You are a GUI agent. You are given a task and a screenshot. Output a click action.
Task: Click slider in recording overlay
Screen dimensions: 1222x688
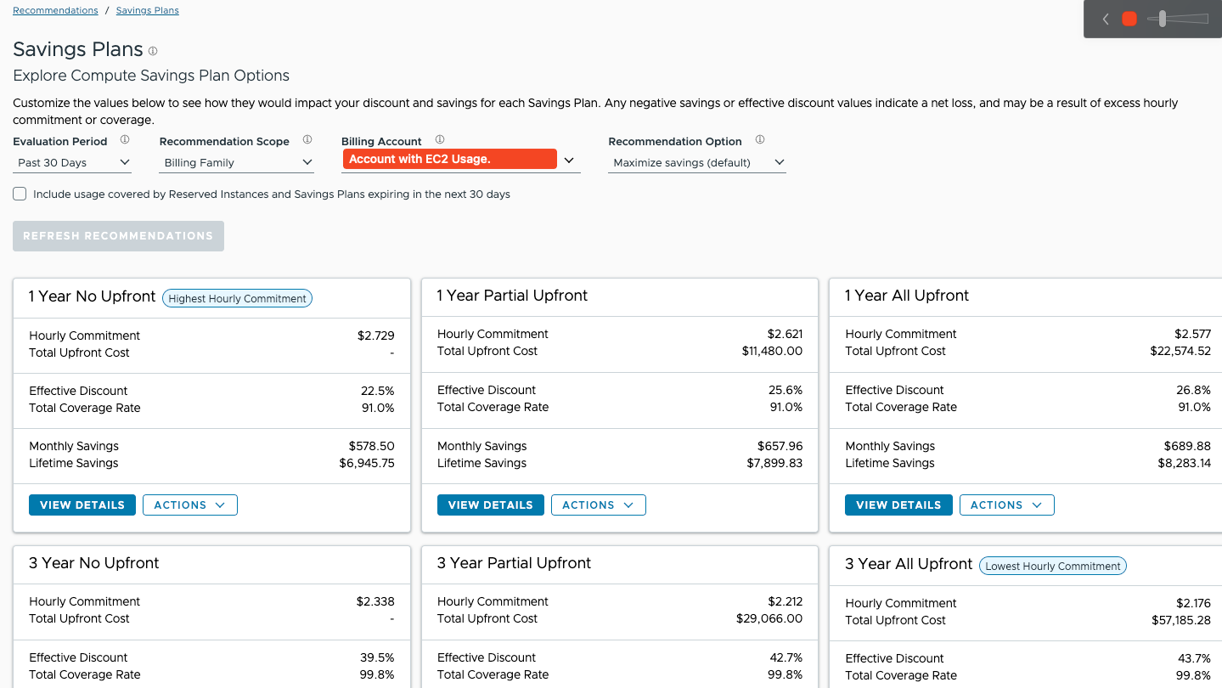pos(1163,19)
